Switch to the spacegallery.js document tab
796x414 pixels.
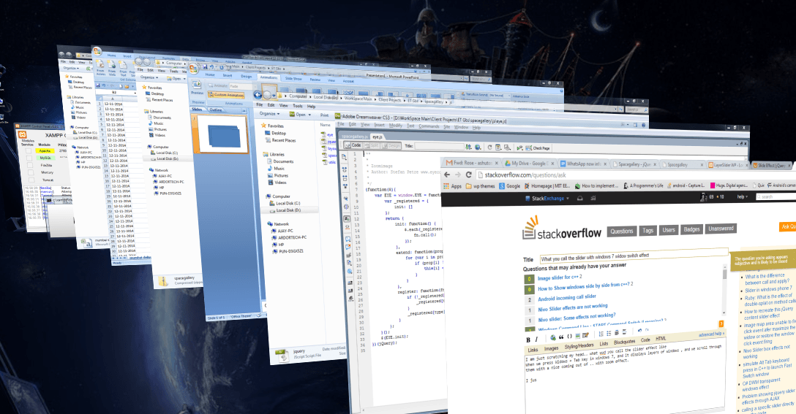click(355, 136)
